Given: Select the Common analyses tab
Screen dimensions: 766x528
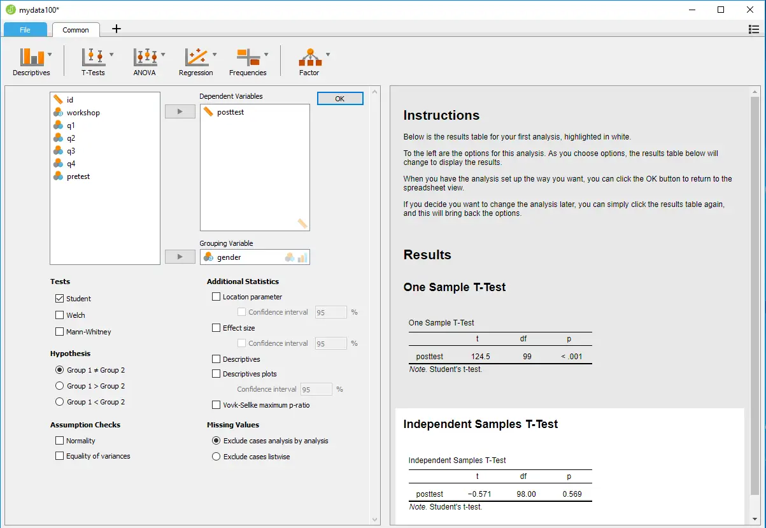Looking at the screenshot, I should [x=75, y=29].
